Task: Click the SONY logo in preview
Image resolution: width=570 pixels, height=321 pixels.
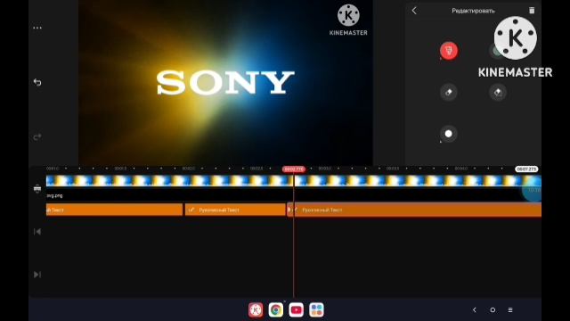Action: (x=225, y=83)
